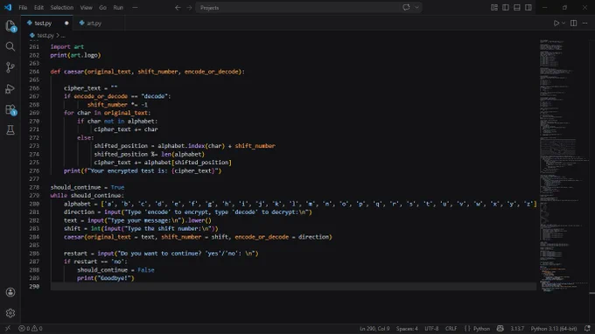This screenshot has height=334, width=595.
Task: Split the editor to the right
Action: (x=573, y=23)
